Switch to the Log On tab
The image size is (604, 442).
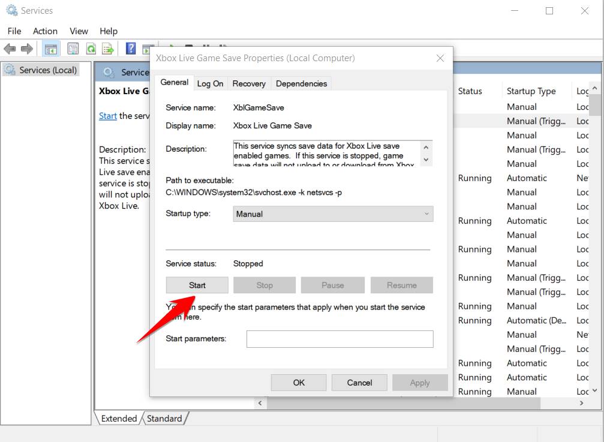[x=210, y=83]
